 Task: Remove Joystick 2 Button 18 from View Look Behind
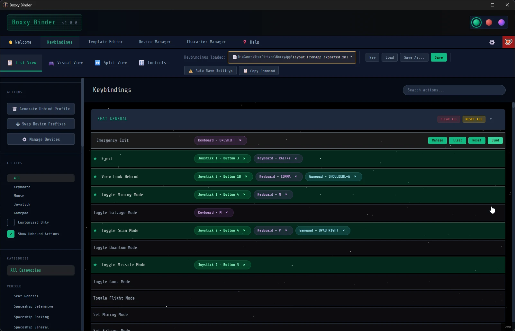click(x=246, y=176)
